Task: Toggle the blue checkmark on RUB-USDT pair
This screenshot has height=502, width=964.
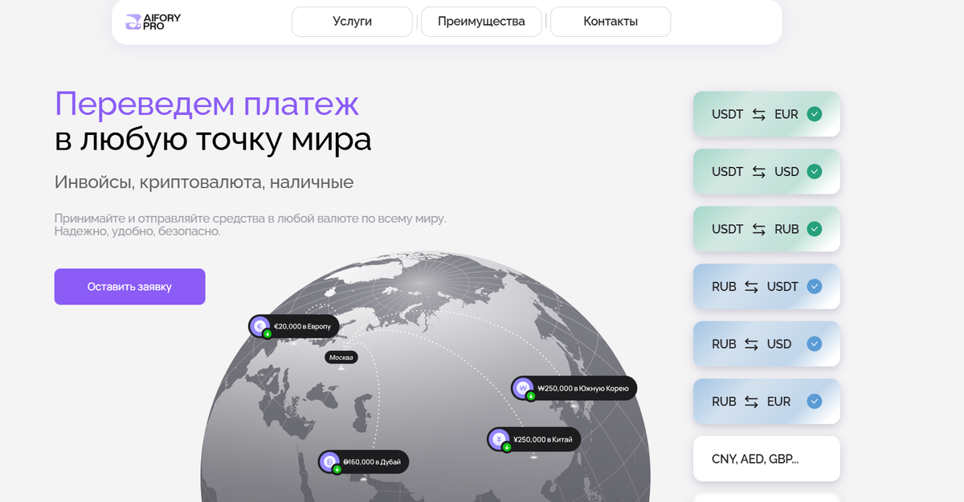Action: (x=814, y=286)
